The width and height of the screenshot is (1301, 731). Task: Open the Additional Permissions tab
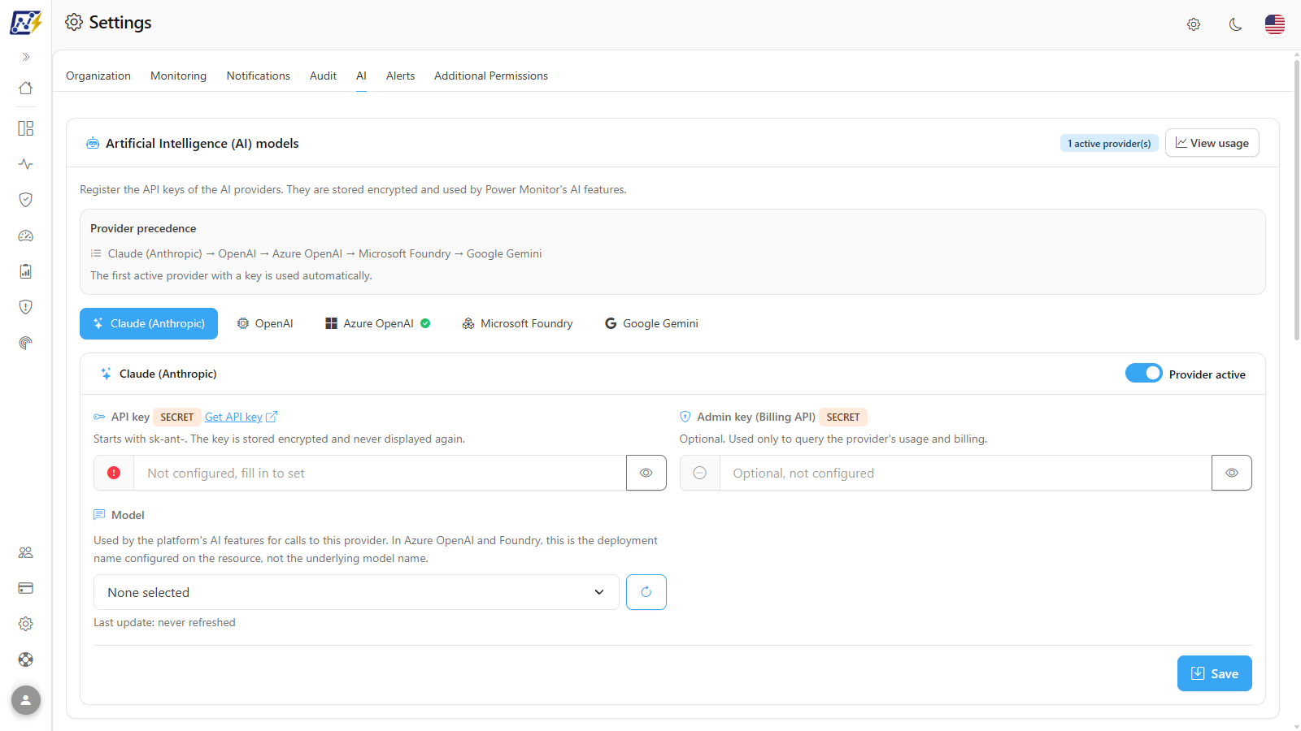[x=491, y=76]
